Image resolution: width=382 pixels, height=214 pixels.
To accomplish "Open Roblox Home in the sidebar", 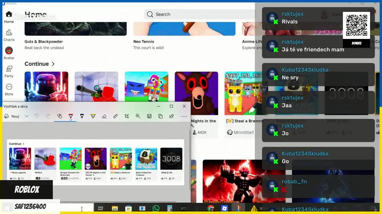I will pyautogui.click(x=9, y=17).
